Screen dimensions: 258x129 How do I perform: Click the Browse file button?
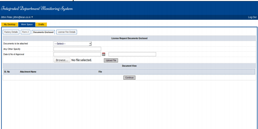62,60
